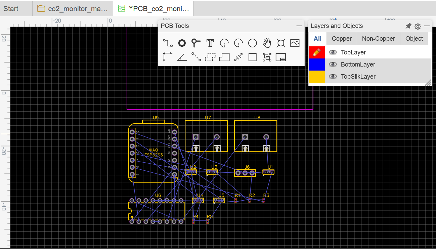Switch to the Object tab
This screenshot has width=436, height=249.
[x=414, y=39]
